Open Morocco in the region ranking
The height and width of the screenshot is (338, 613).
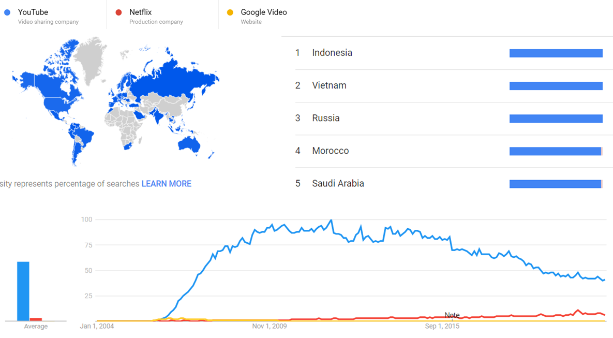pyautogui.click(x=331, y=151)
